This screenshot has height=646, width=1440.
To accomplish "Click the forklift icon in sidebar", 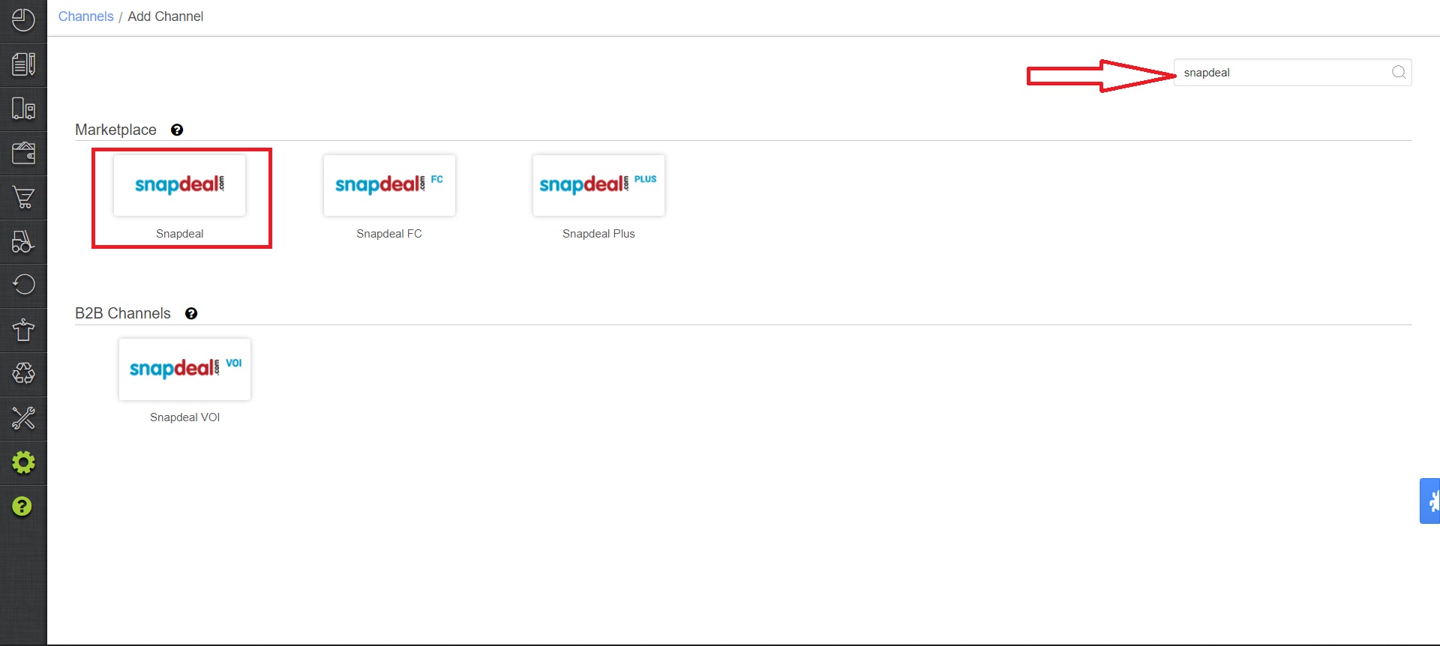I will 23,241.
